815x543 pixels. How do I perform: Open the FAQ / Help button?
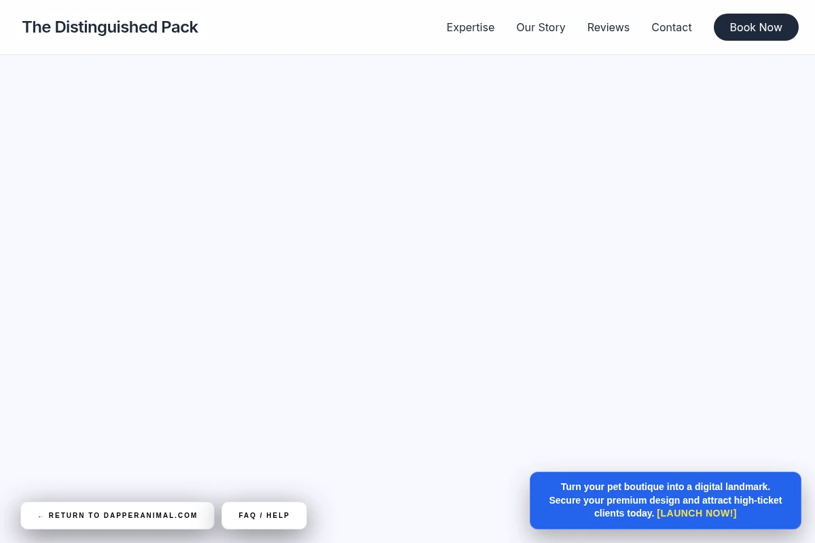click(x=264, y=516)
